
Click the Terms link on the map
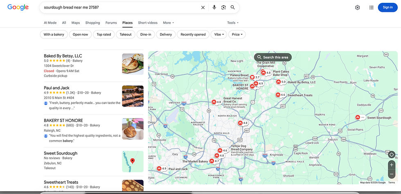[392, 183]
